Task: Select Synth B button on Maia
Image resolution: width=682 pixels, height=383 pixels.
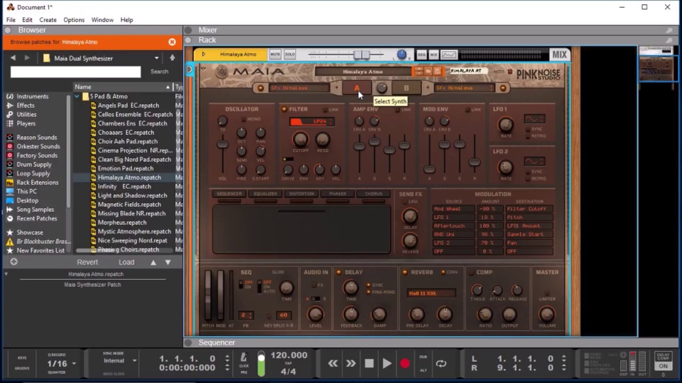Action: pos(406,88)
